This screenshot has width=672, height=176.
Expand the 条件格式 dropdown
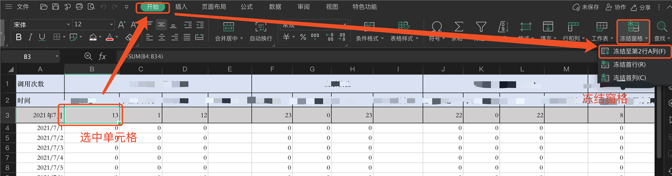(382, 39)
